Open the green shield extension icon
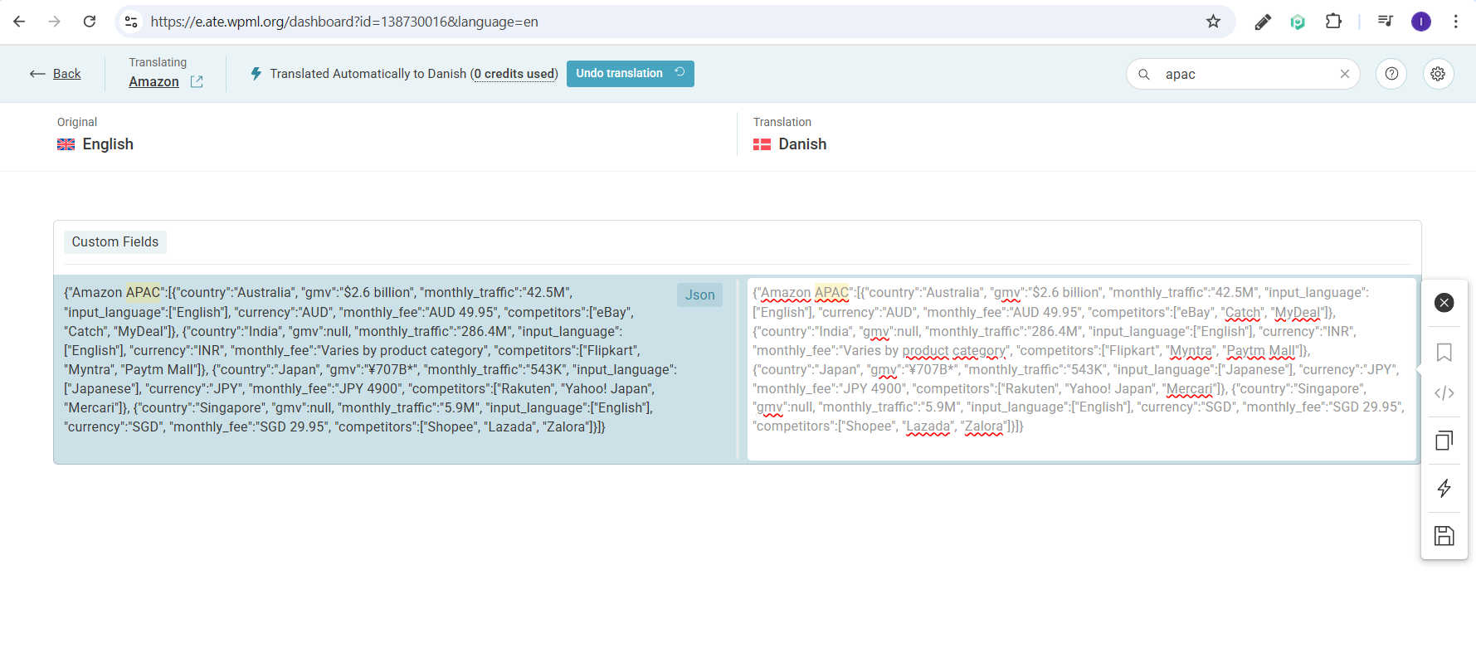1476x648 pixels. point(1298,22)
